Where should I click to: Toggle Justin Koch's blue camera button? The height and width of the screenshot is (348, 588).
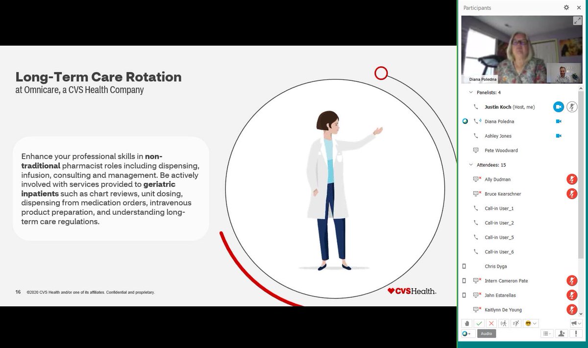558,107
